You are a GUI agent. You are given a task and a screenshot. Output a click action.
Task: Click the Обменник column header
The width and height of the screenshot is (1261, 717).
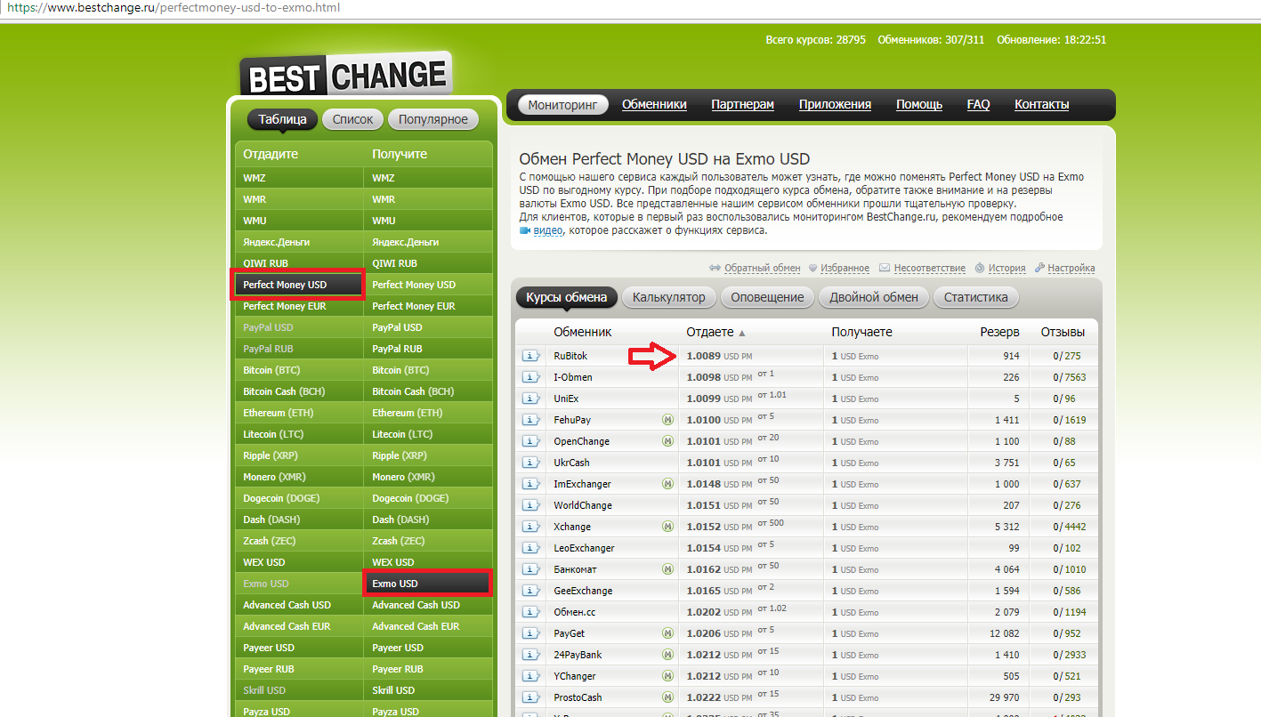click(x=583, y=332)
